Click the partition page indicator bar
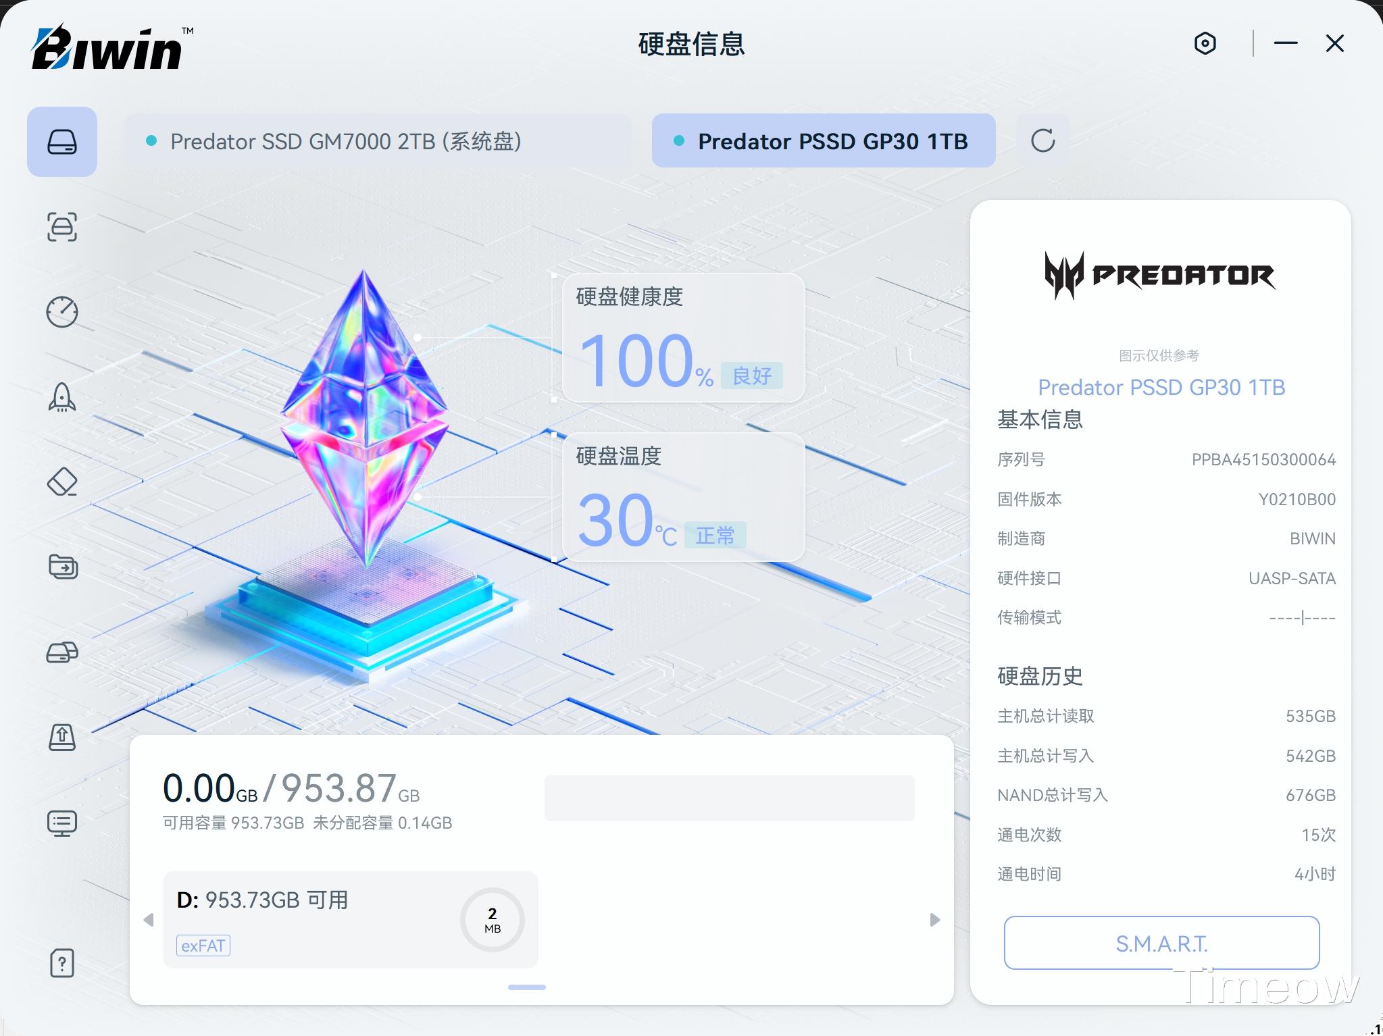Image resolution: width=1383 pixels, height=1036 pixels. (x=526, y=987)
